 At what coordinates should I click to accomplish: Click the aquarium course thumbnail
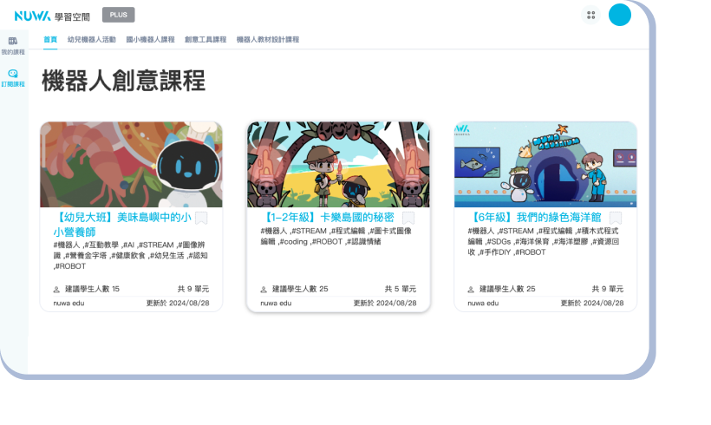(x=545, y=164)
